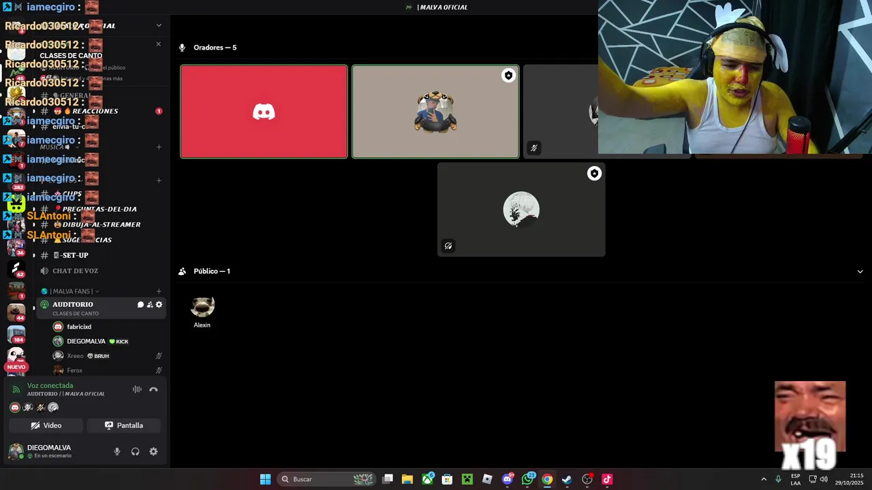Add a channel to MALVA FANS category

click(x=159, y=291)
